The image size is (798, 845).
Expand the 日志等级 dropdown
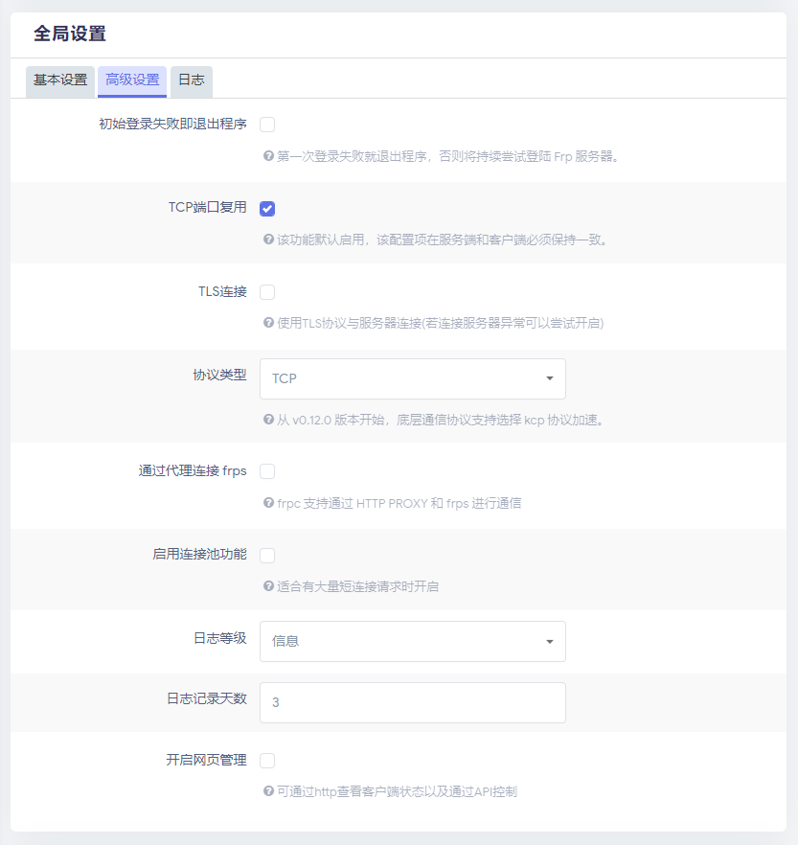[412, 641]
